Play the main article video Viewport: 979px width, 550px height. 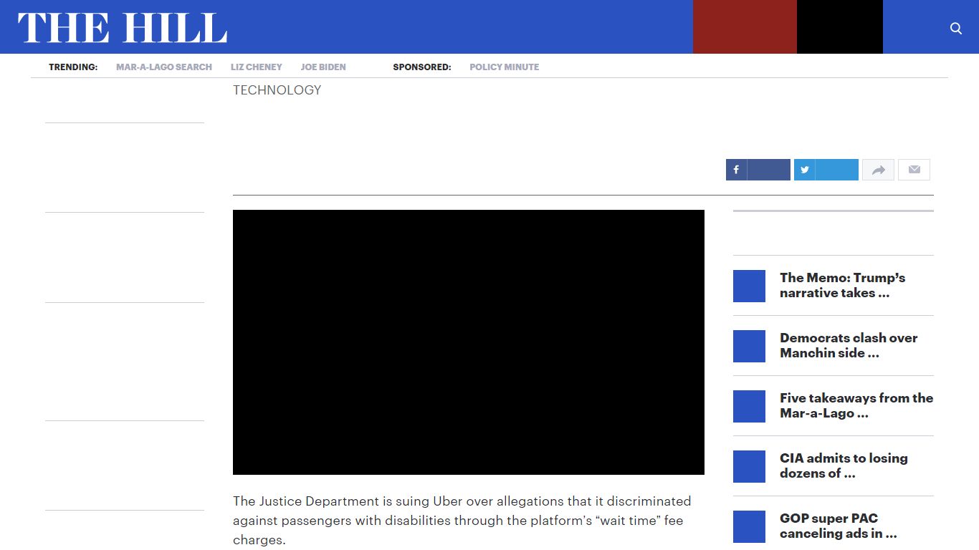469,342
